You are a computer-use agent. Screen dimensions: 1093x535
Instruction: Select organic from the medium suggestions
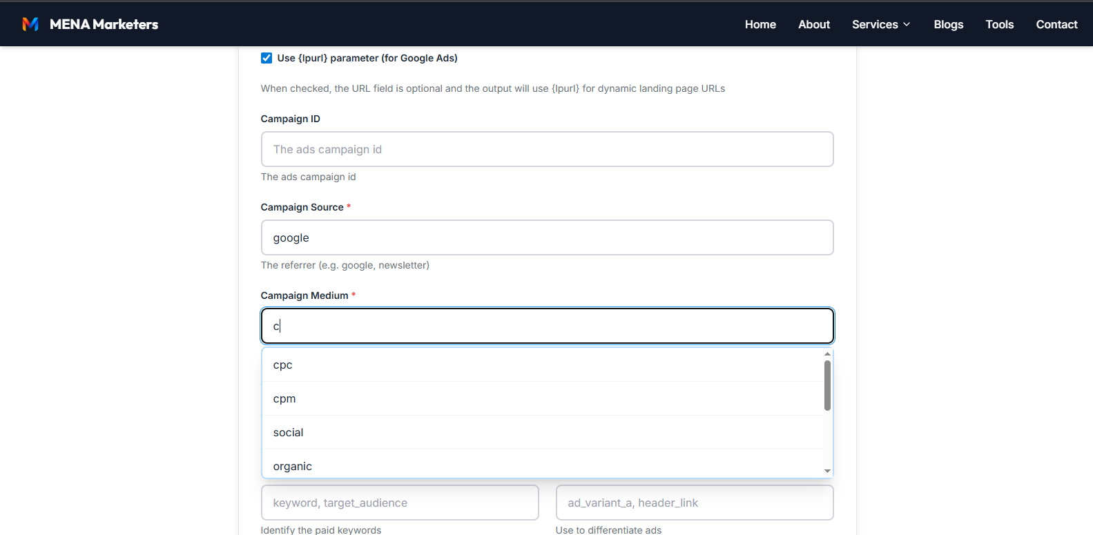coord(542,464)
